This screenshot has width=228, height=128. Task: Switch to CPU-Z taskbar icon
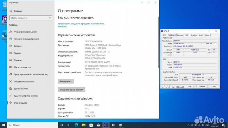106,125
